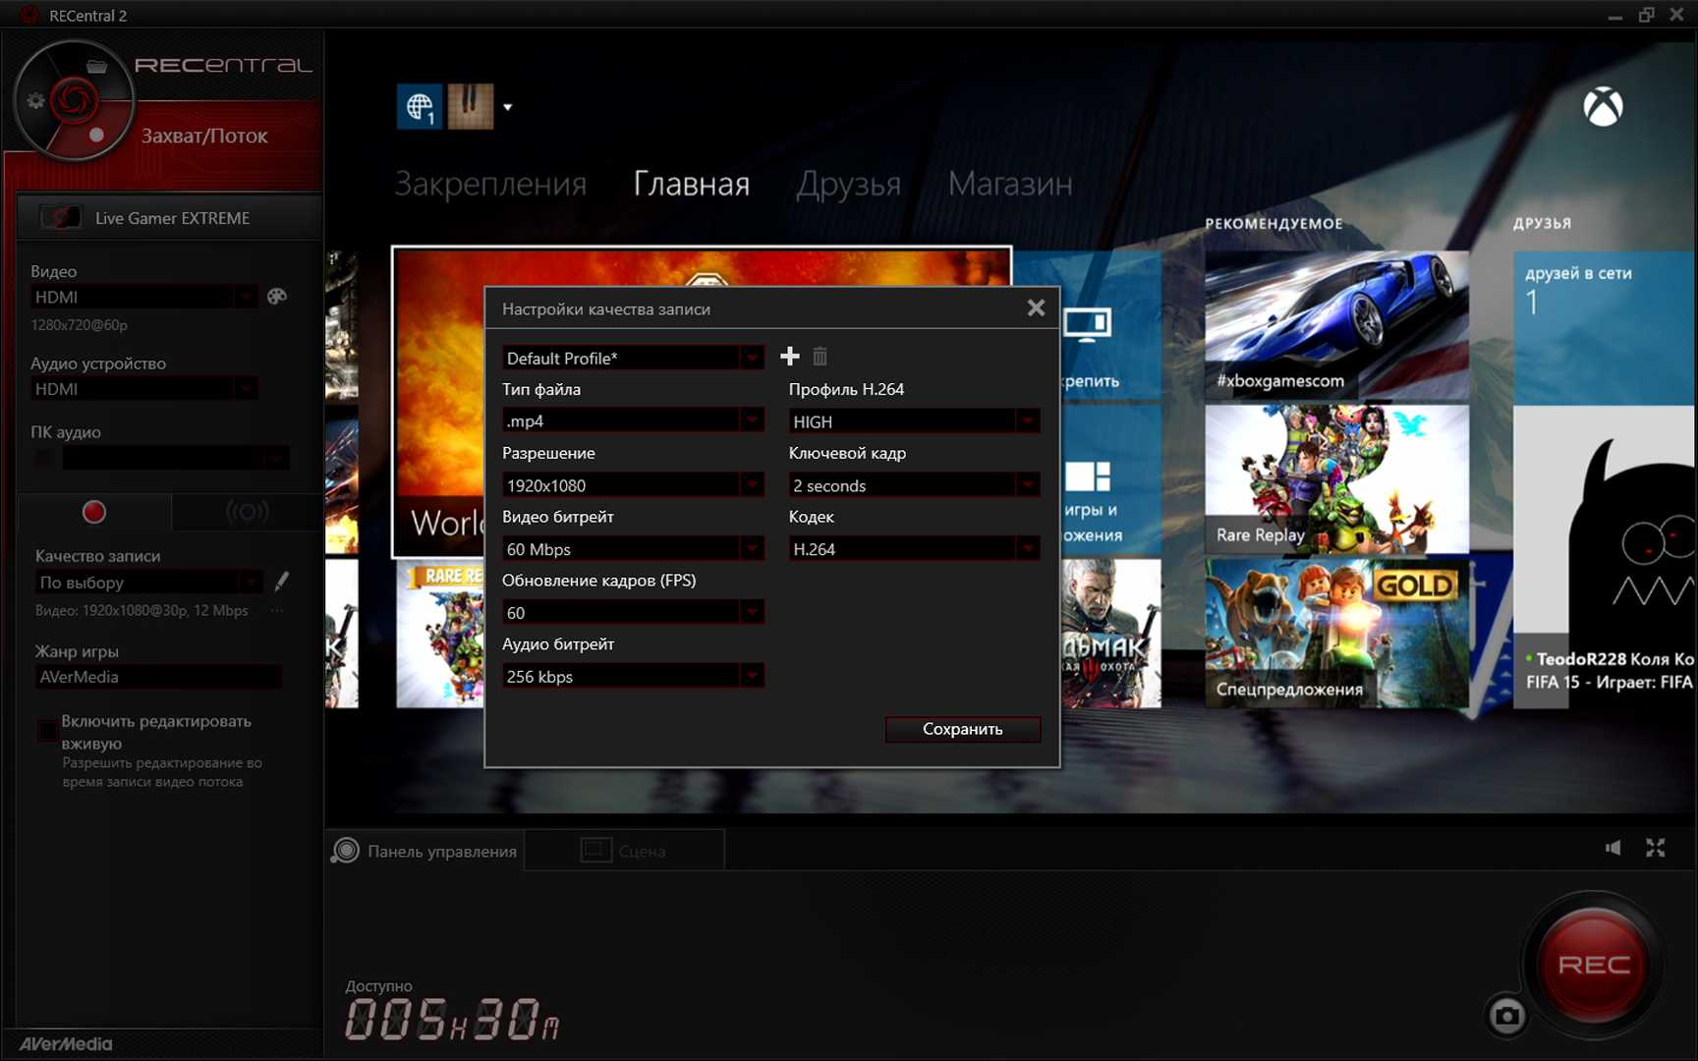Expand Аудио устройство HDMI dropdown
Screen dimensions: 1698x1061
coord(245,389)
